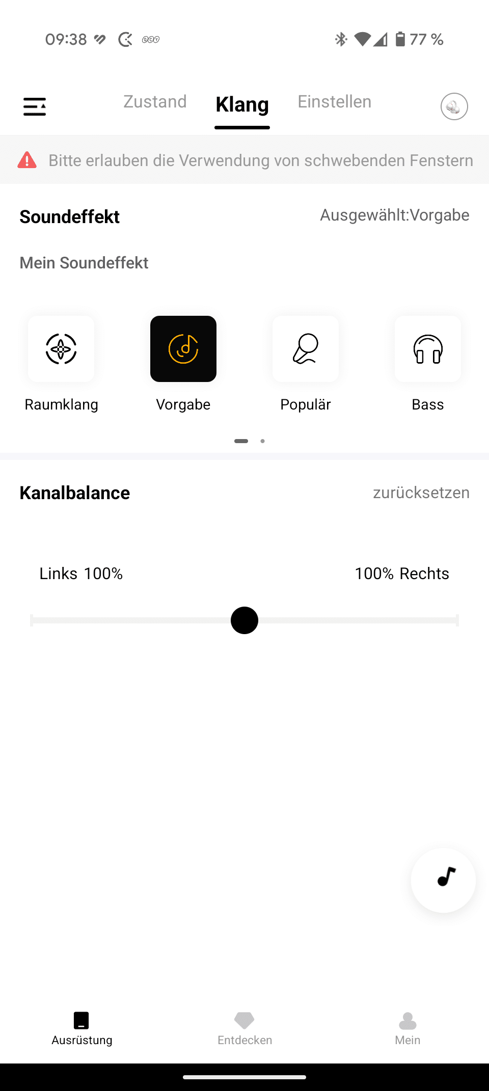Select the Vorgabe sound effect icon
Screen dimensions: 489x1091
183,349
